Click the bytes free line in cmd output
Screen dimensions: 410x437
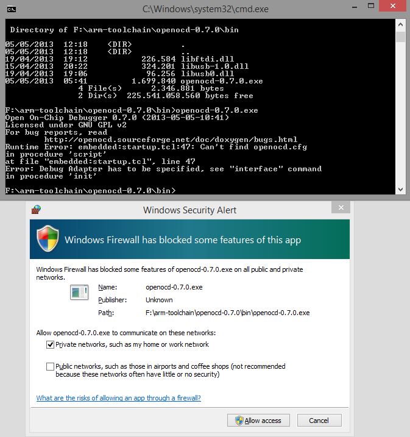tap(166, 96)
